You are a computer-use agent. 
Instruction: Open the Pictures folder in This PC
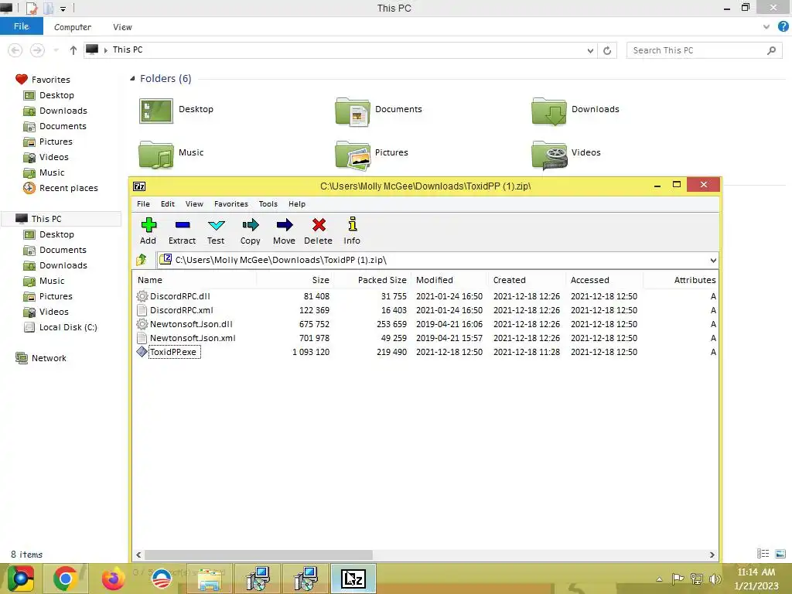pos(372,154)
